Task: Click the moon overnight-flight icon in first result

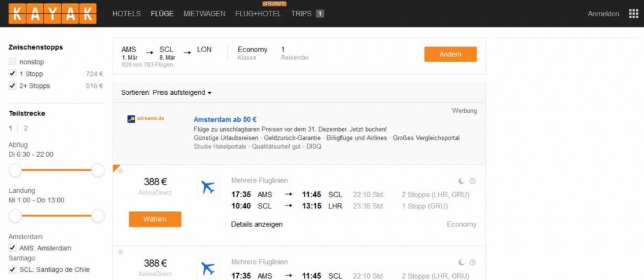Action: point(462,181)
